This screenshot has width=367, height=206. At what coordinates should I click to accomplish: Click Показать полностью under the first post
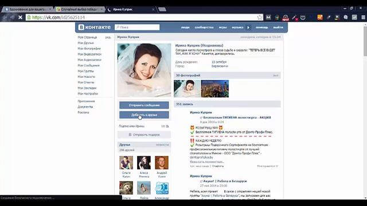206,162
